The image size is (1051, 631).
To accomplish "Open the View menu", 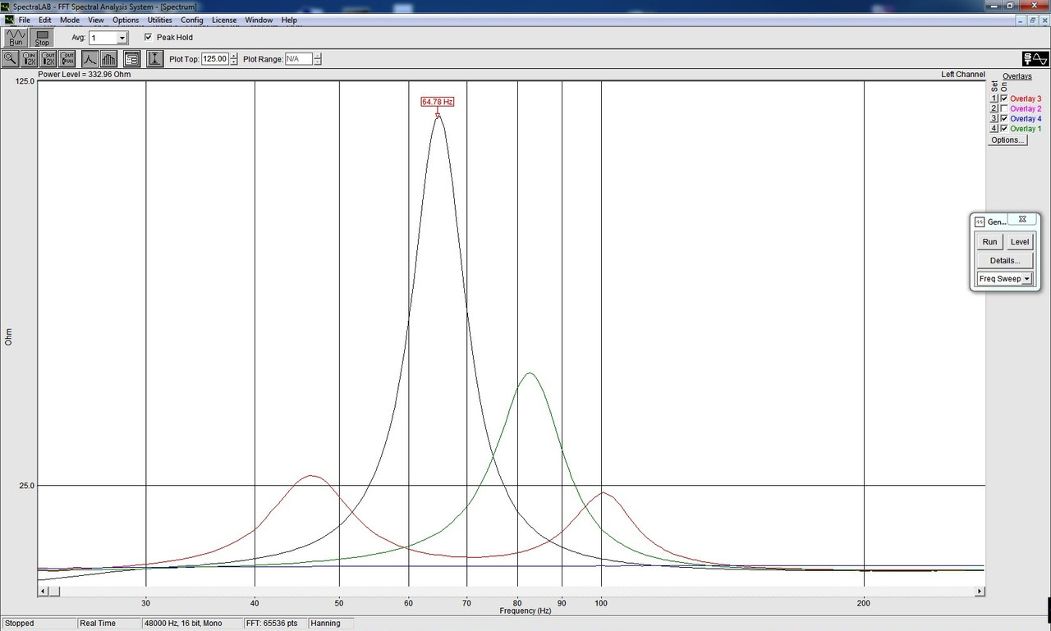I will pyautogui.click(x=96, y=20).
